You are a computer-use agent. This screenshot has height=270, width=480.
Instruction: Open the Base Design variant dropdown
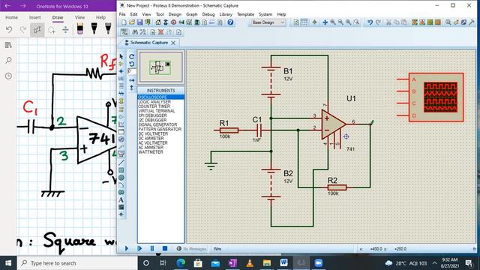pyautogui.click(x=268, y=22)
